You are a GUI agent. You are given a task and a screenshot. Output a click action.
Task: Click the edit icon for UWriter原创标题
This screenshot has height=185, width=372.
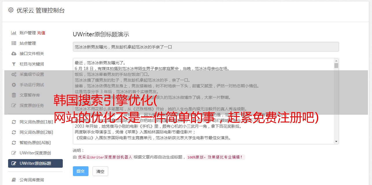[x=14, y=163]
